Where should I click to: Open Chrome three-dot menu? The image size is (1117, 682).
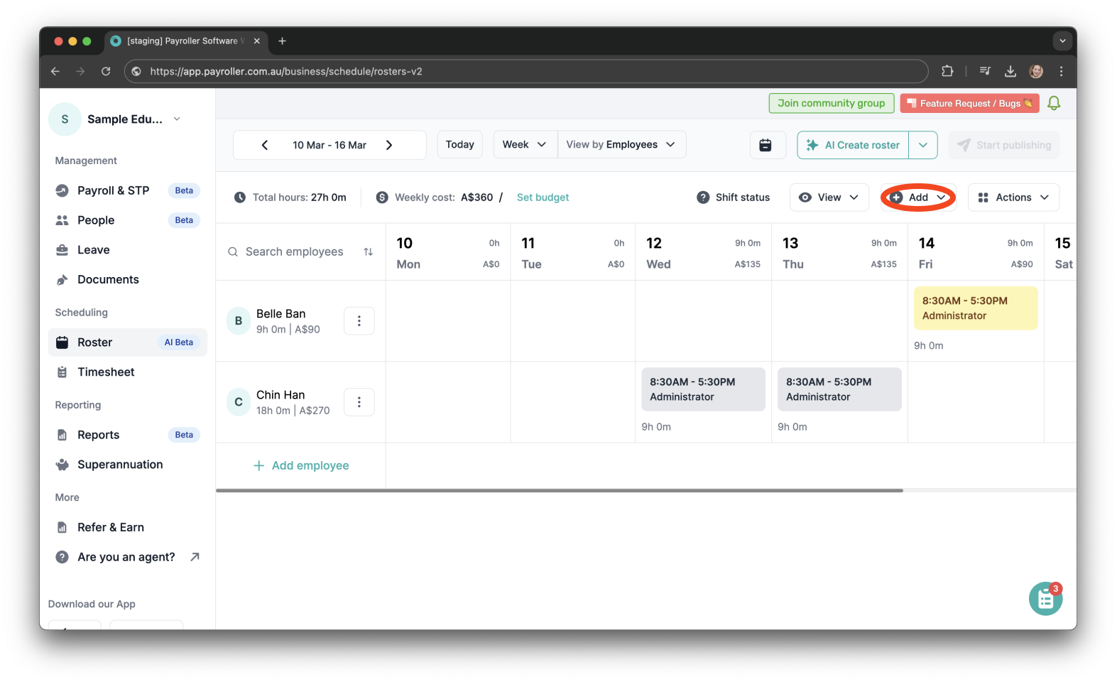tap(1062, 71)
